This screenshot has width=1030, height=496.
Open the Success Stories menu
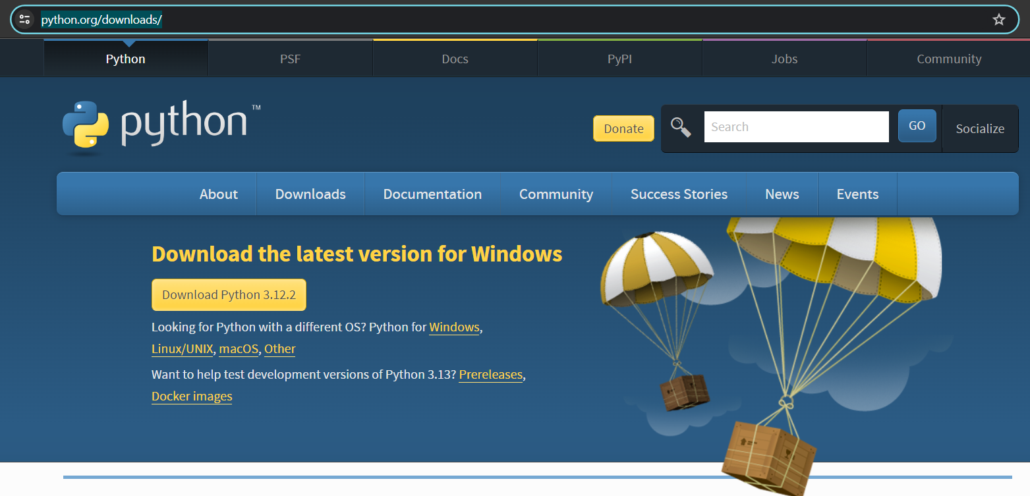[x=679, y=194]
